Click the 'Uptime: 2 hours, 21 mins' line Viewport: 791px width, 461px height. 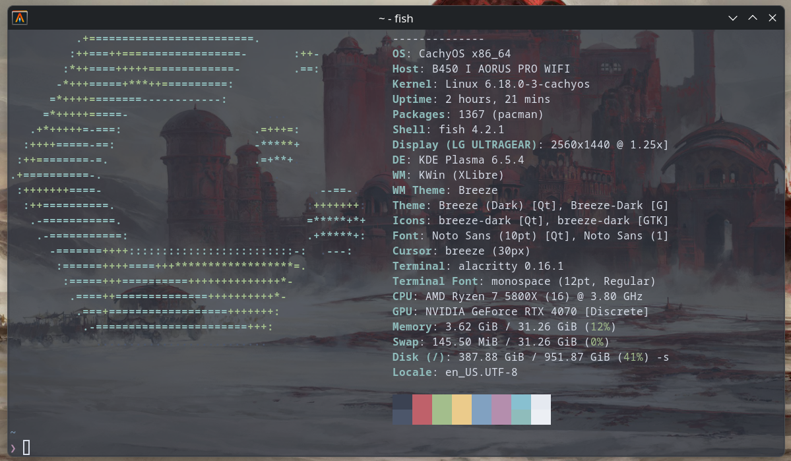(x=471, y=99)
